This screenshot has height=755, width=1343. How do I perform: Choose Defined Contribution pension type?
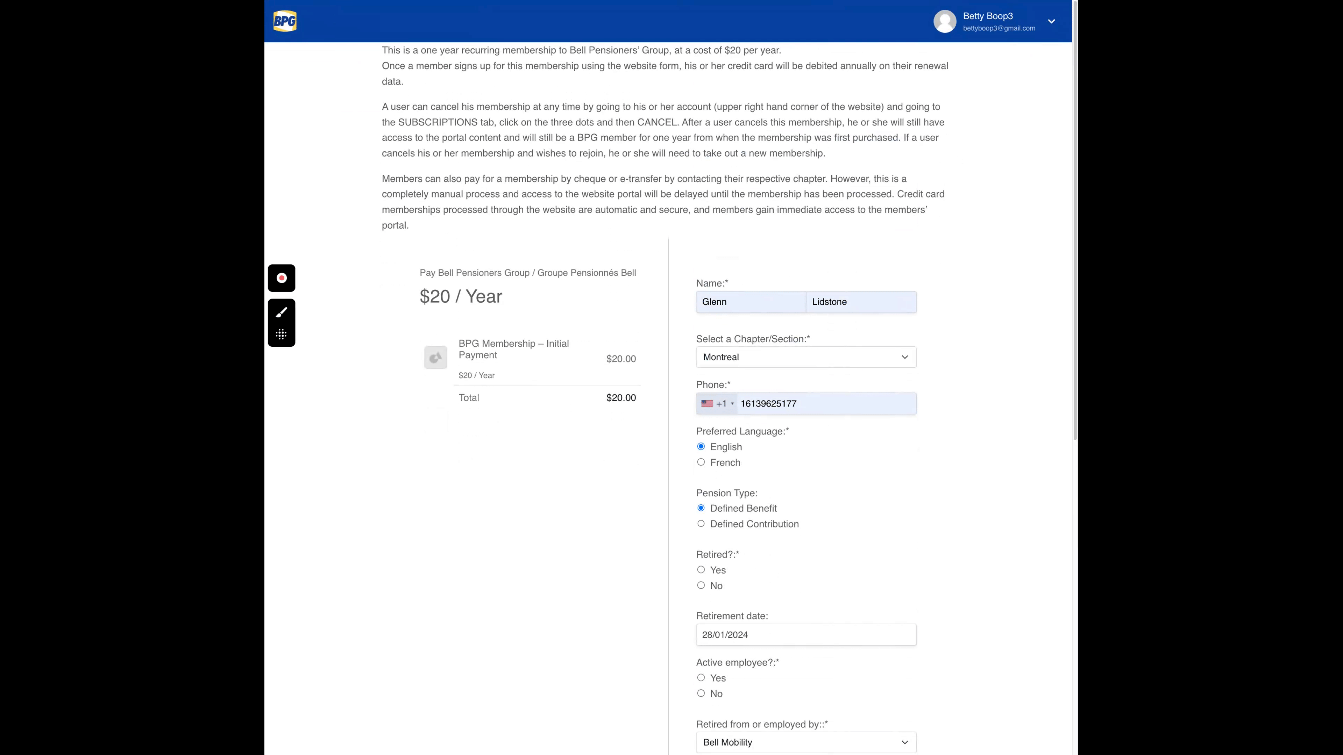701,524
